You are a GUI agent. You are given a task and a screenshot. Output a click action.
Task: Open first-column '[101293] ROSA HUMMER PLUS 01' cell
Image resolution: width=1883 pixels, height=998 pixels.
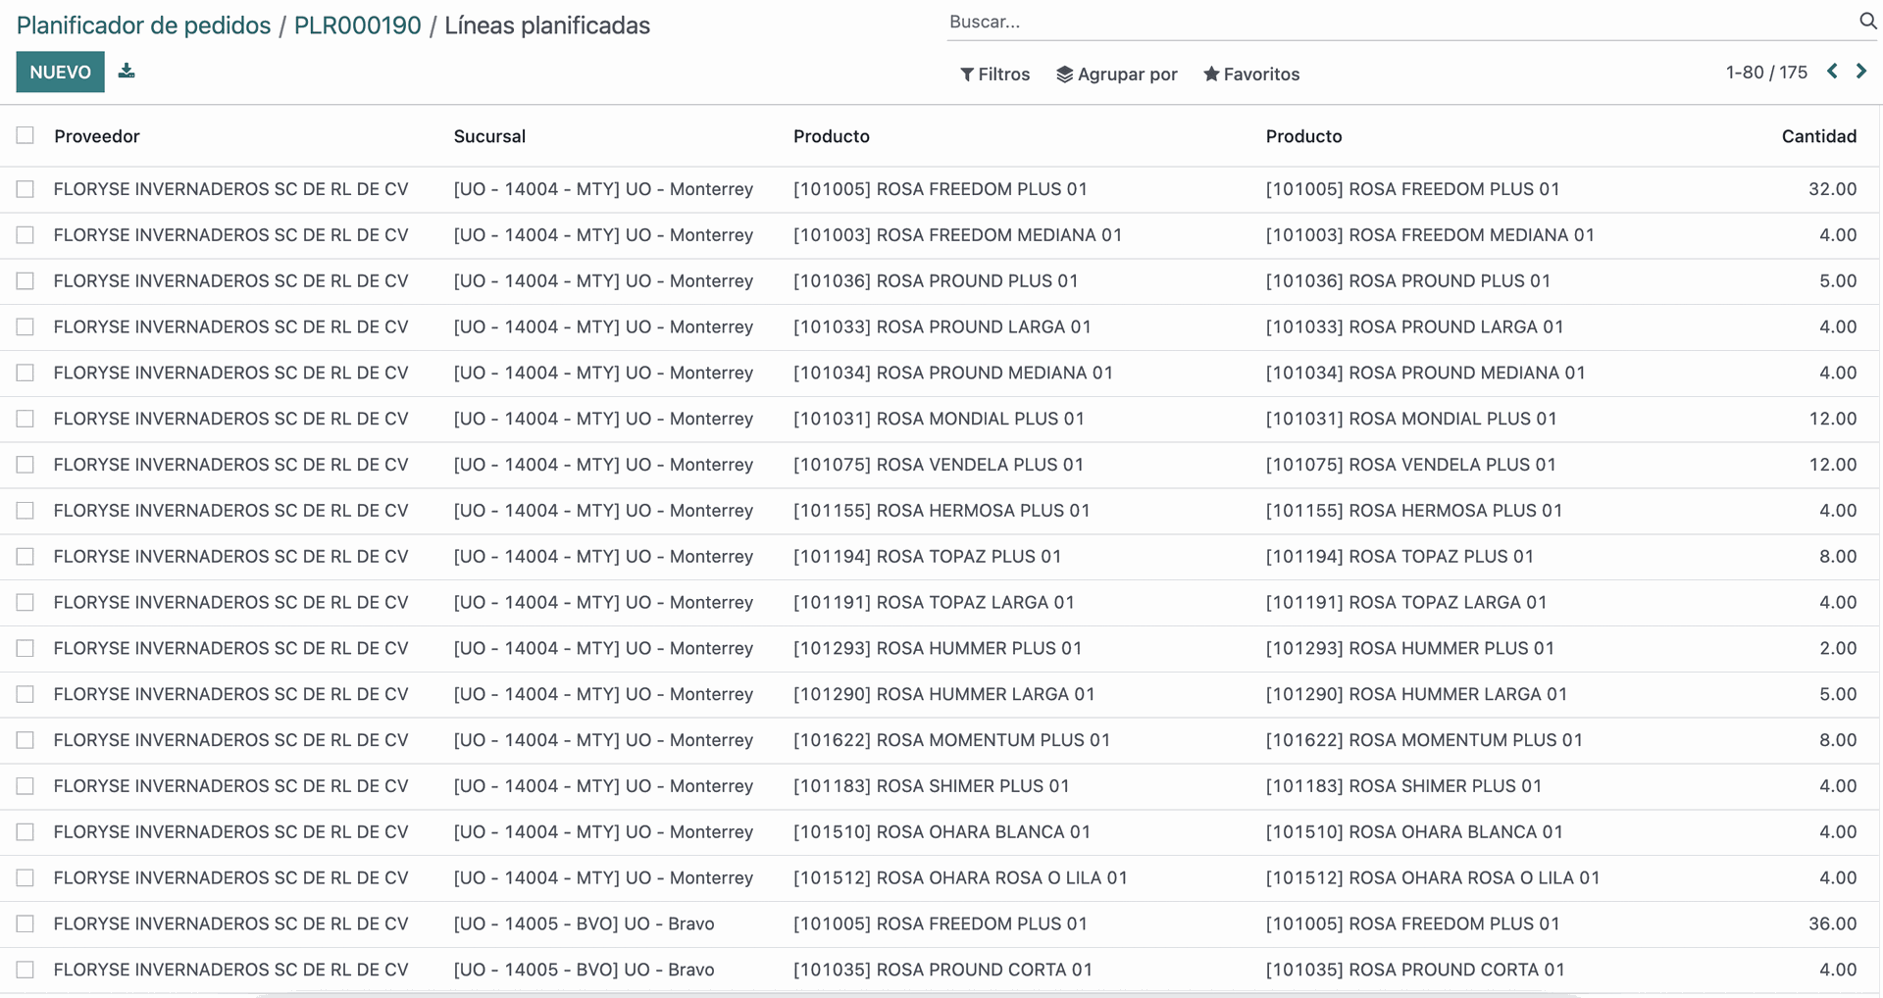point(938,648)
